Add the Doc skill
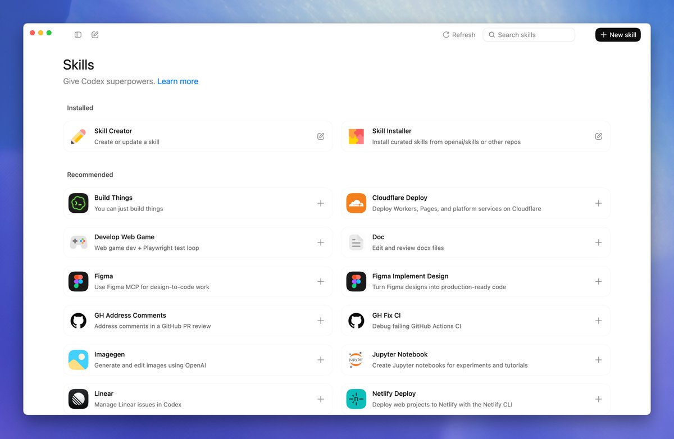Viewport: 674px width, 439px height. point(599,243)
